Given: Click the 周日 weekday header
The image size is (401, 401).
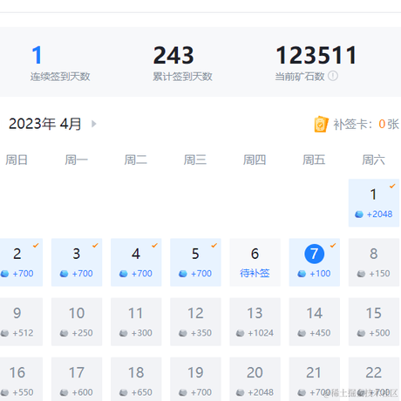Looking at the screenshot, I should [x=17, y=160].
